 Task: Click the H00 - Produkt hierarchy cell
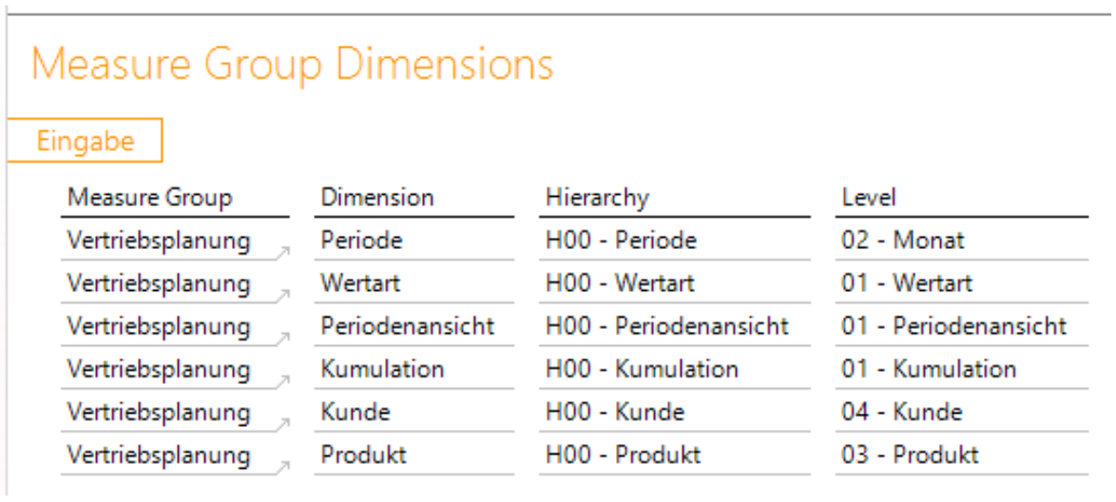coord(623,454)
